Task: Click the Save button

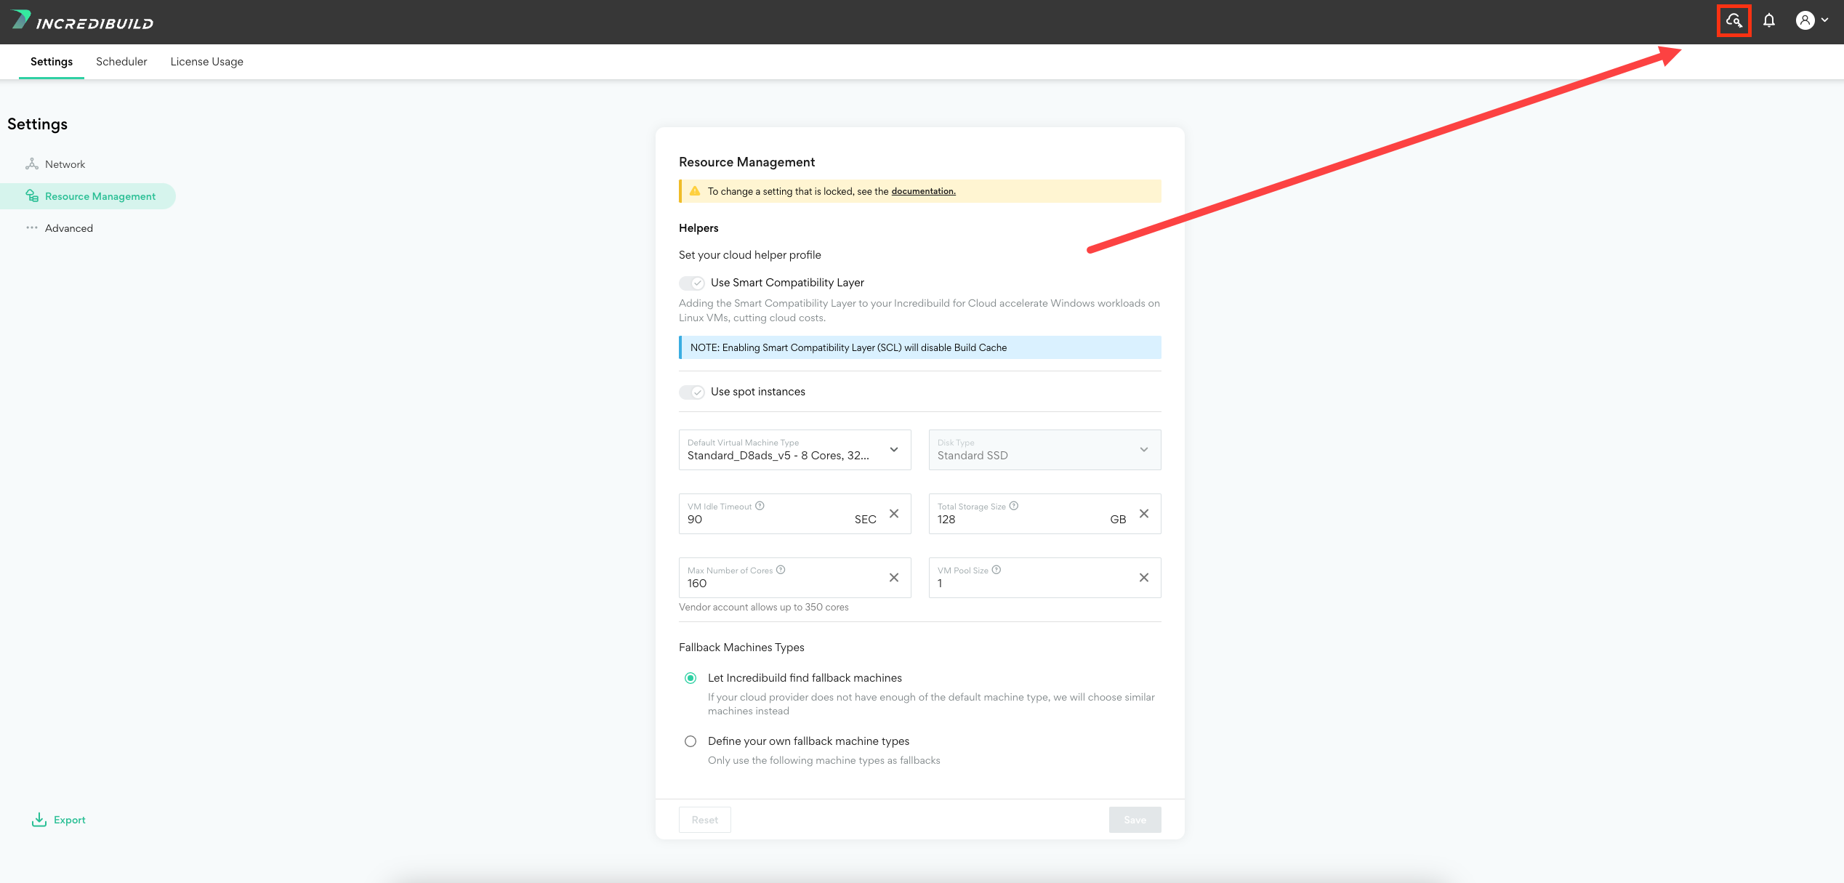Action: coord(1135,820)
